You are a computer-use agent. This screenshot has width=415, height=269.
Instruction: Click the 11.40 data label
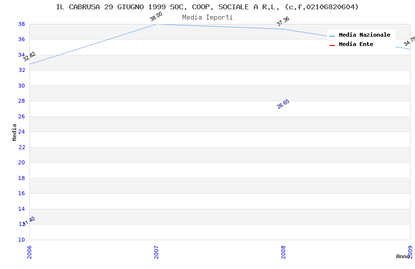[x=29, y=221]
